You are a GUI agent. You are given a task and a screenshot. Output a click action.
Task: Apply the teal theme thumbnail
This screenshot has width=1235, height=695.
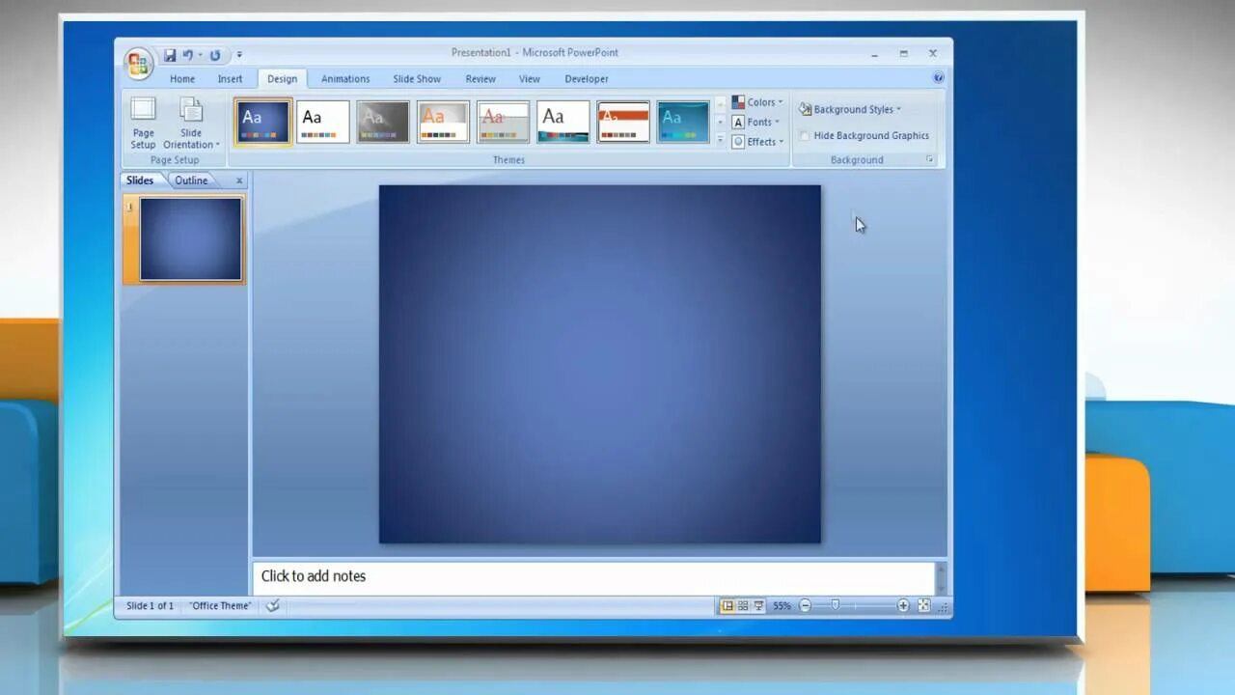click(x=683, y=122)
